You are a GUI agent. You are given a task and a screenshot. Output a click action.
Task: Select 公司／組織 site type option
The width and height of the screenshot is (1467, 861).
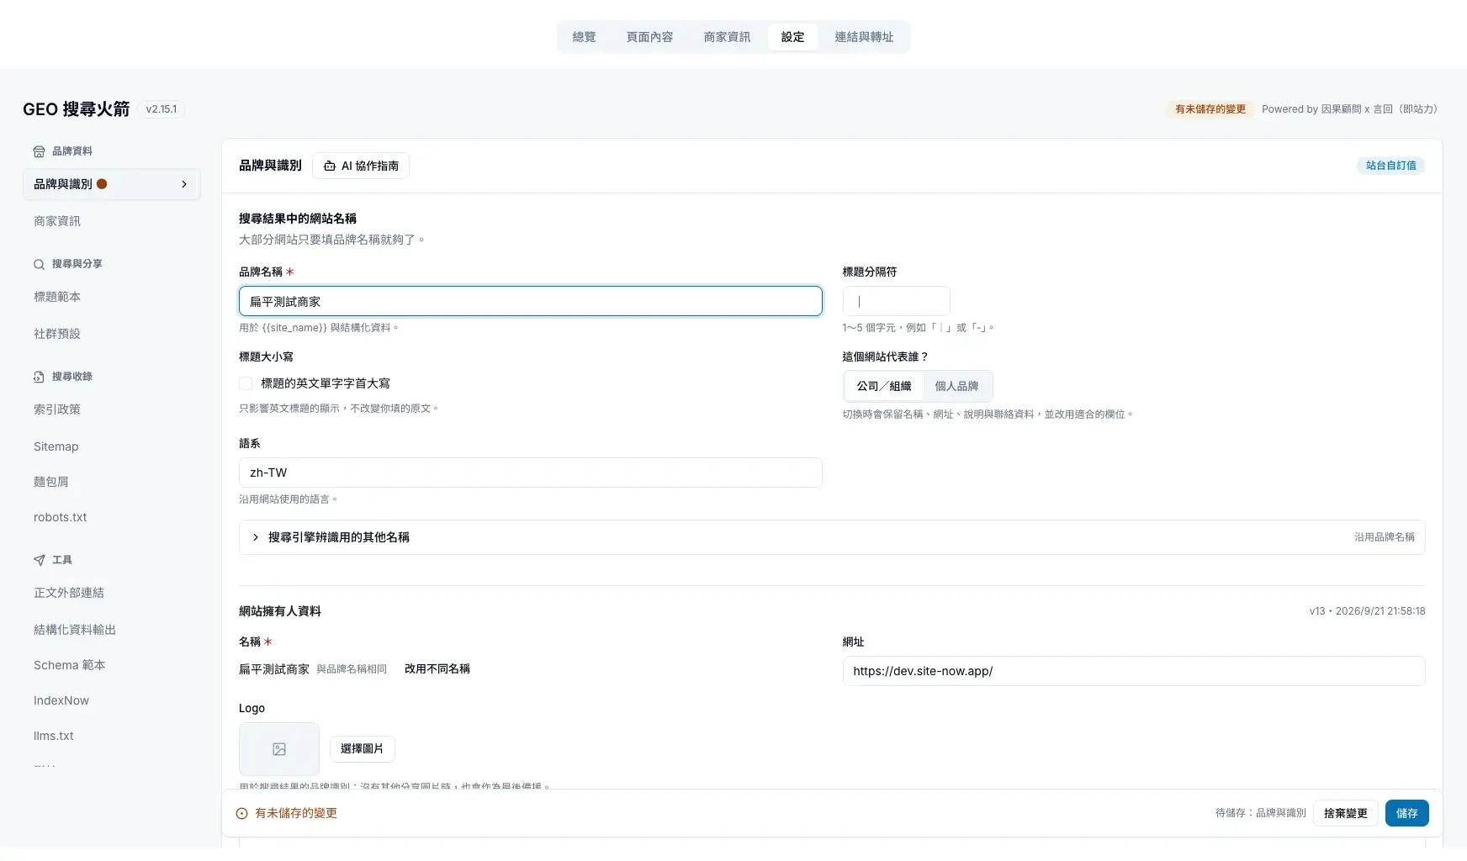coord(884,387)
